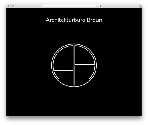Click the download indicator button

101,6
